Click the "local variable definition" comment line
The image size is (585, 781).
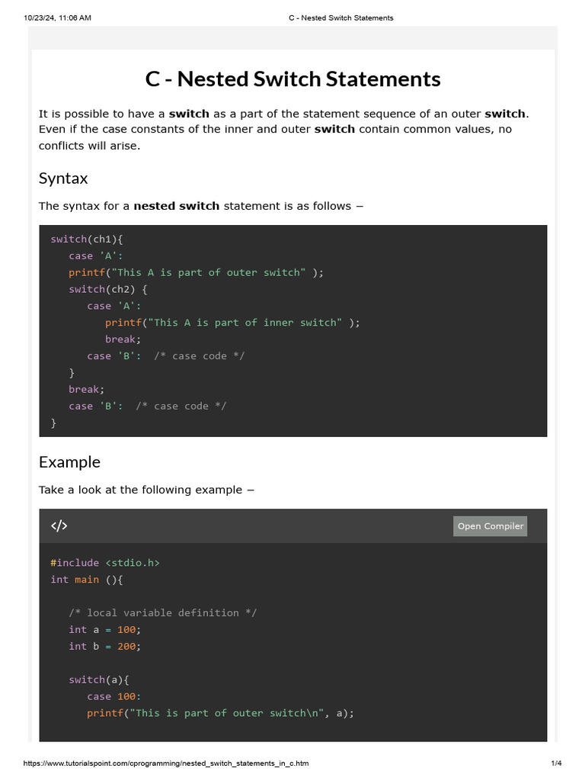pos(162,613)
